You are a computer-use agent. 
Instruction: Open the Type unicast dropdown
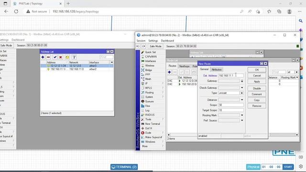[x=242, y=93]
